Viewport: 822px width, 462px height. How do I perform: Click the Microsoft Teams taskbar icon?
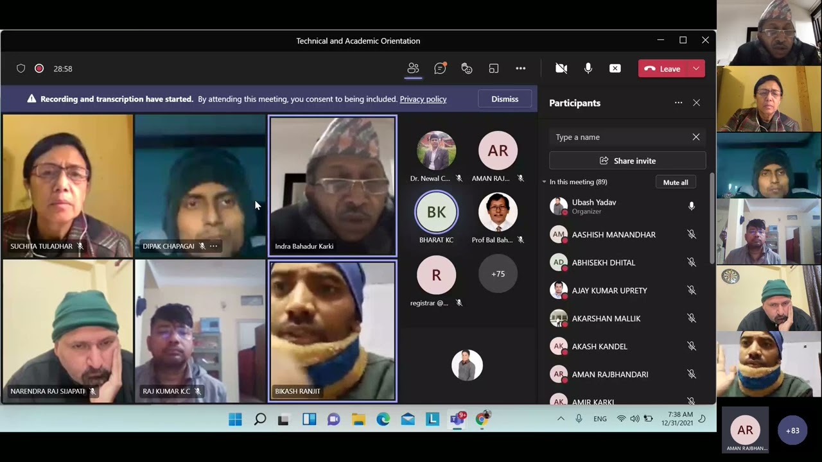tap(458, 420)
